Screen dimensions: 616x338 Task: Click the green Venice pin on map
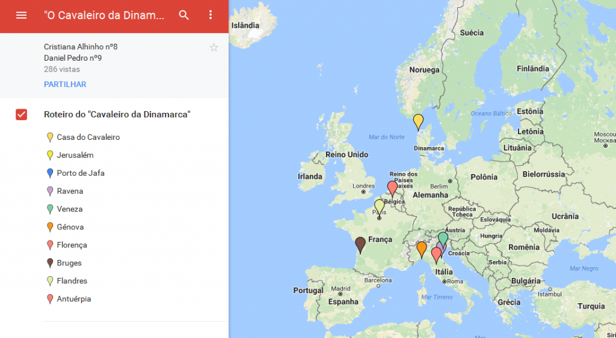443,238
